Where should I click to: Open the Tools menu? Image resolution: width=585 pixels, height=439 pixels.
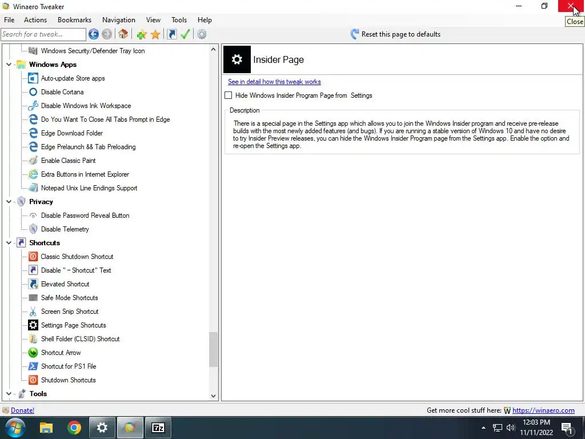tap(179, 20)
